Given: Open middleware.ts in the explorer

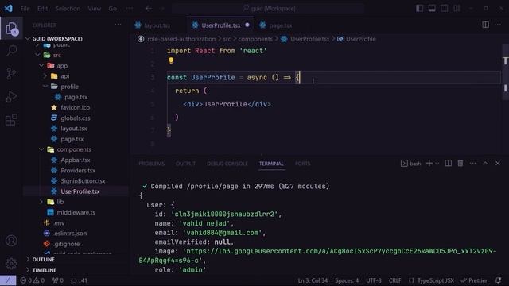Looking at the screenshot, I should [x=76, y=212].
